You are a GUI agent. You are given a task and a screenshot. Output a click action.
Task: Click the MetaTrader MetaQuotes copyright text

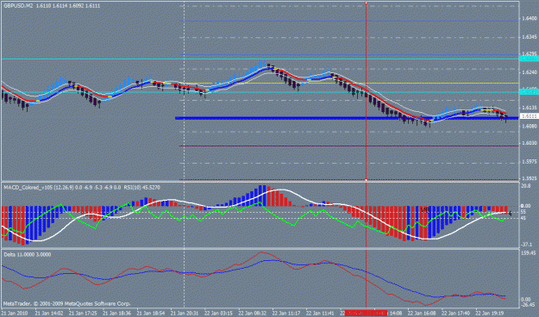click(x=66, y=303)
